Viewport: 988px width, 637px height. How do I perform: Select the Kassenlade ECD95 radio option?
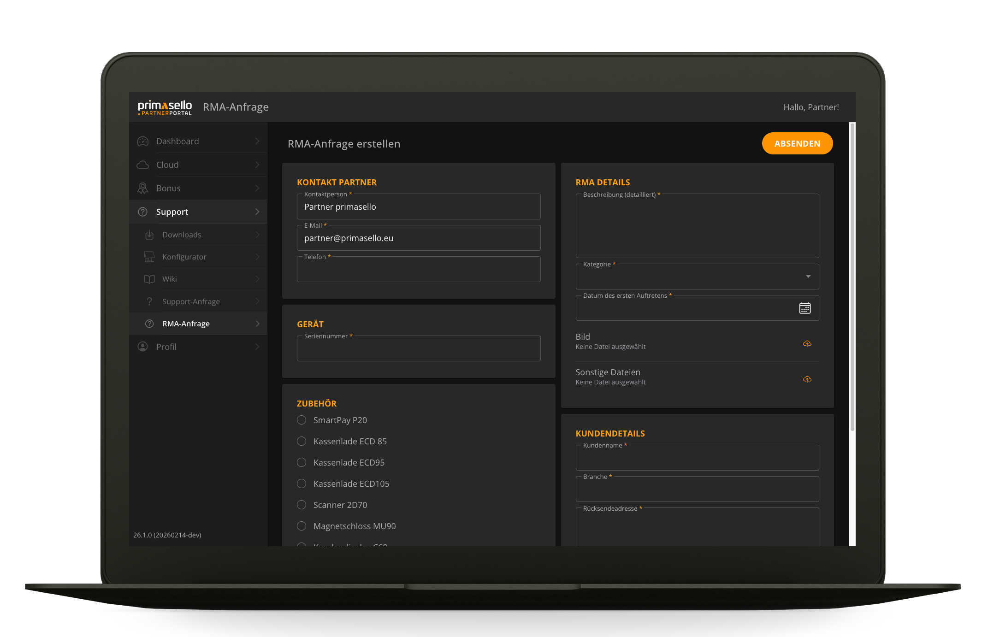tap(302, 463)
